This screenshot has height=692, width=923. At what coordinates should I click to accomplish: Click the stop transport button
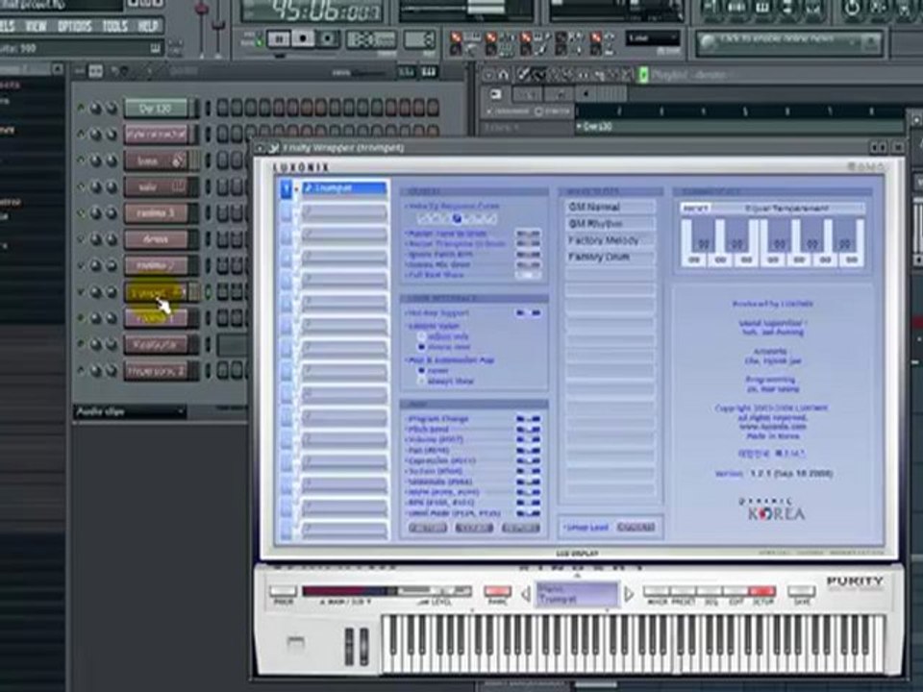point(303,38)
